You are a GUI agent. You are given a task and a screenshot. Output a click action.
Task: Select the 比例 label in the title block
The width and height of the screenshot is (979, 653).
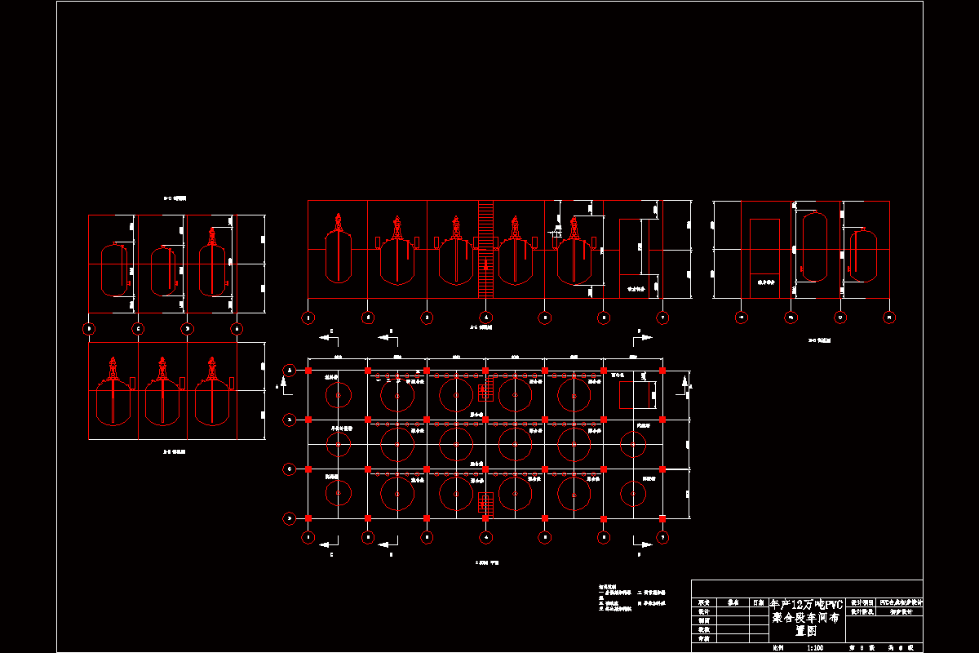tap(777, 647)
